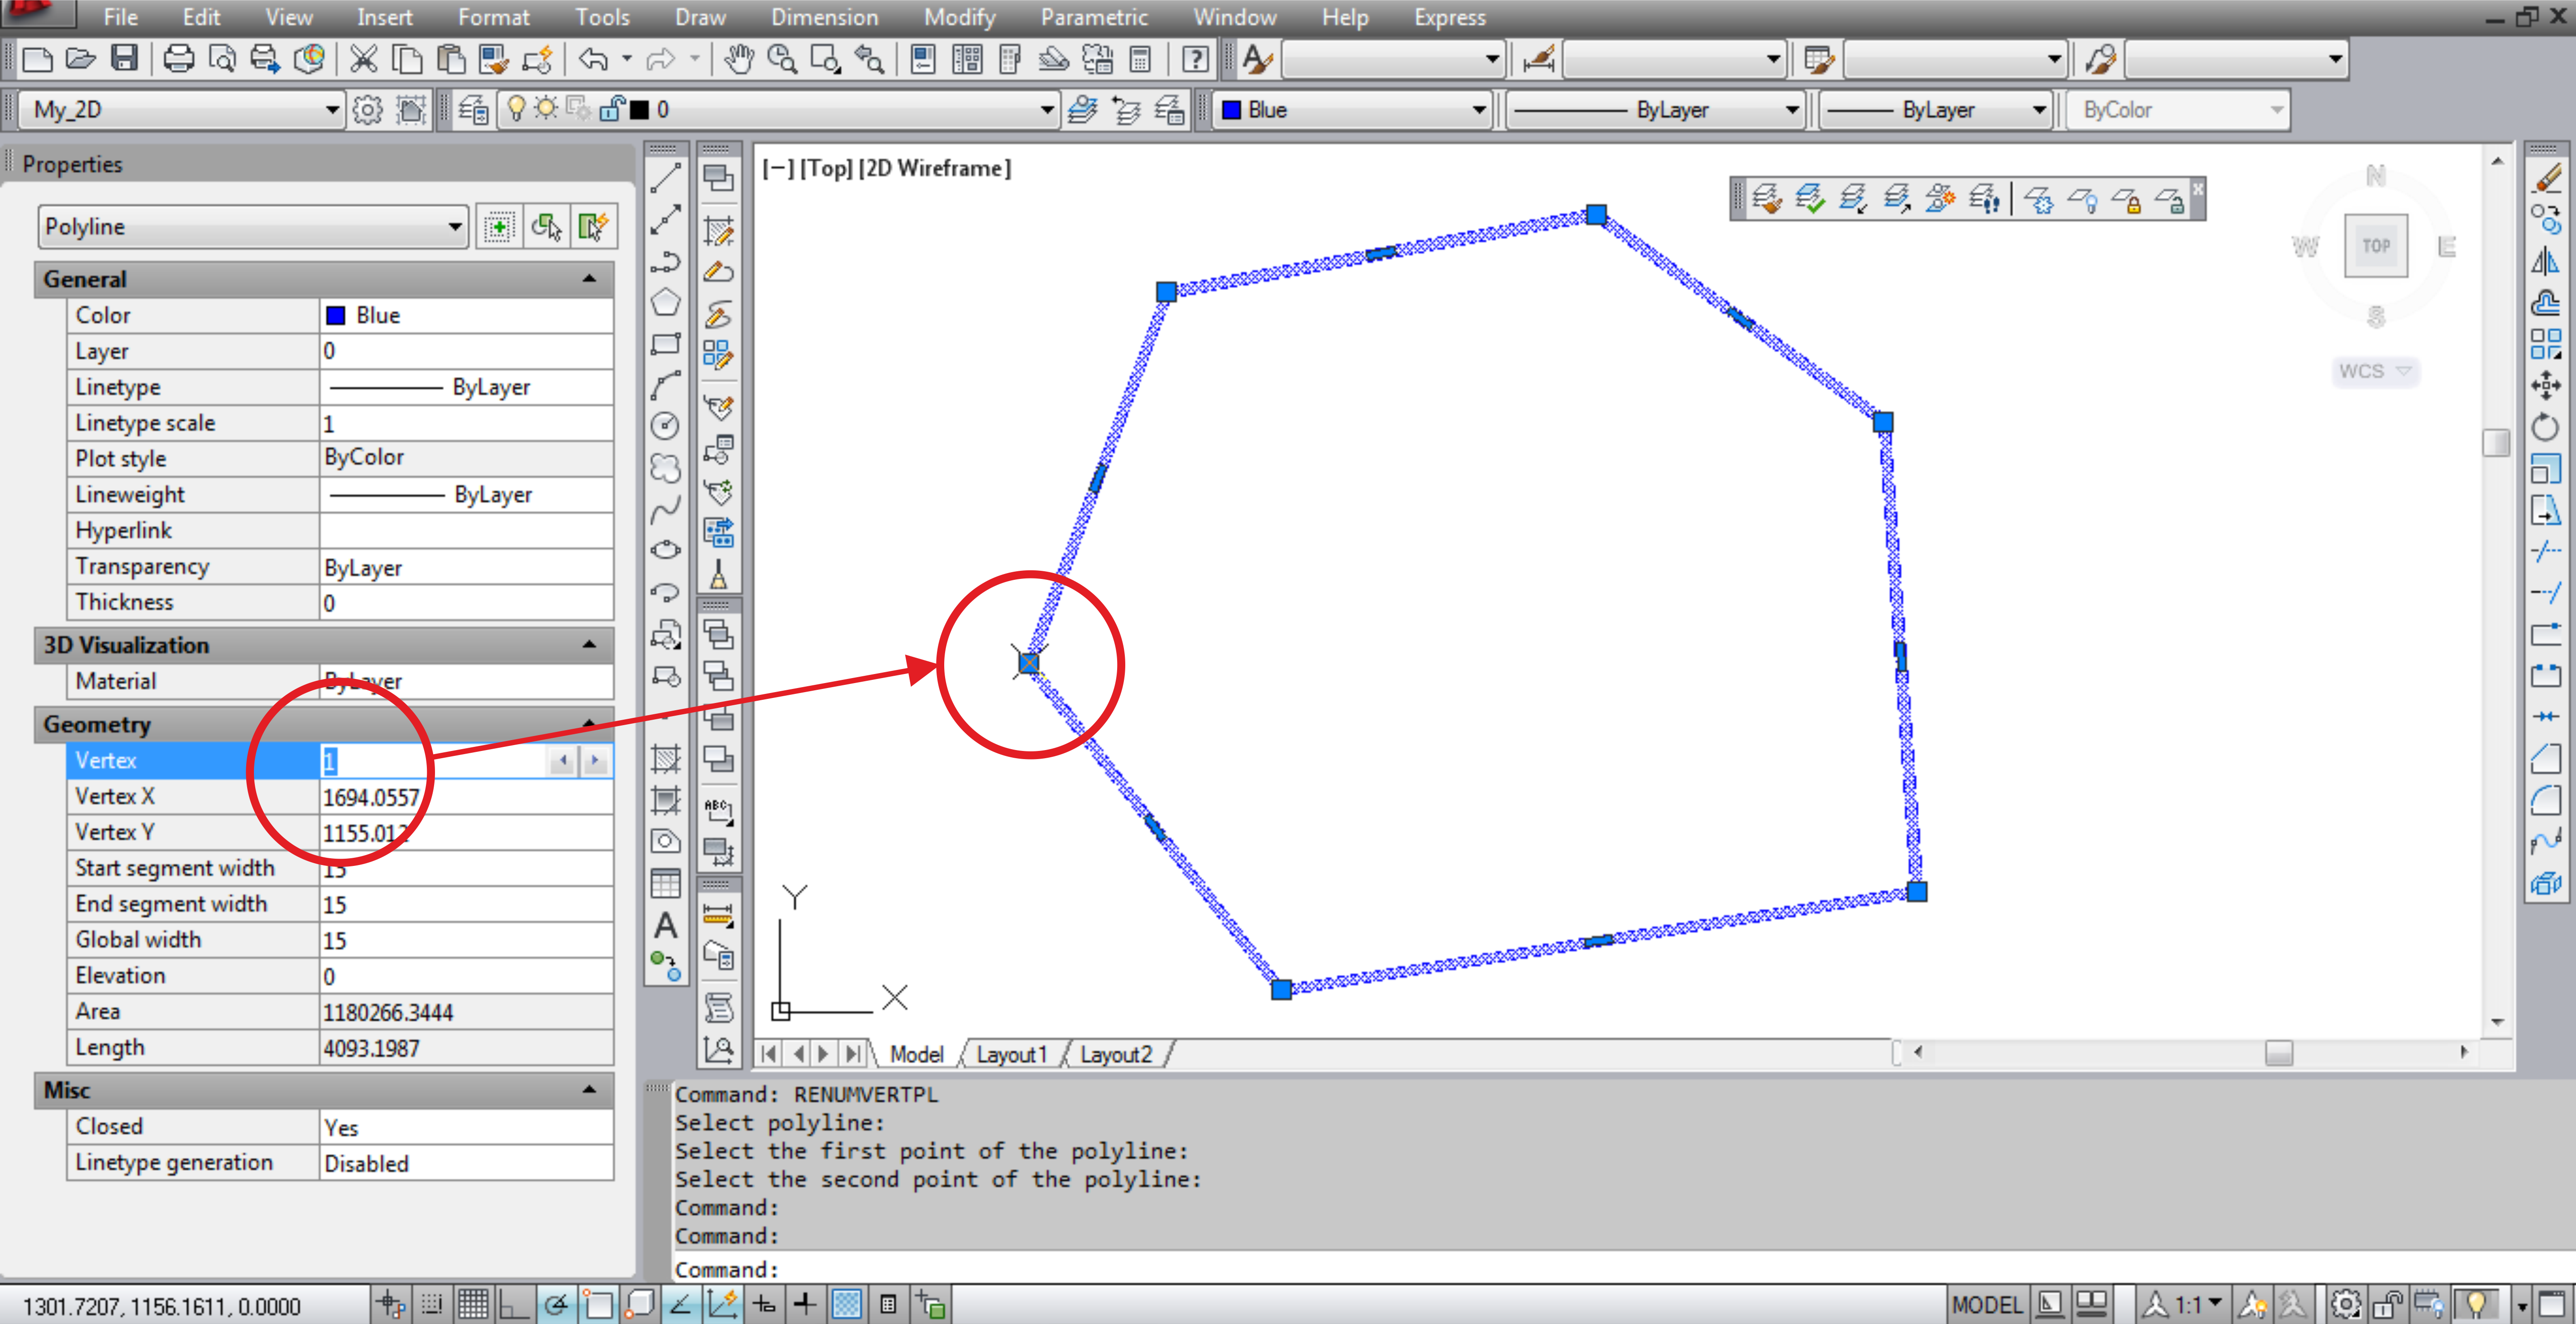Select the Polygon draw tool

[x=665, y=302]
